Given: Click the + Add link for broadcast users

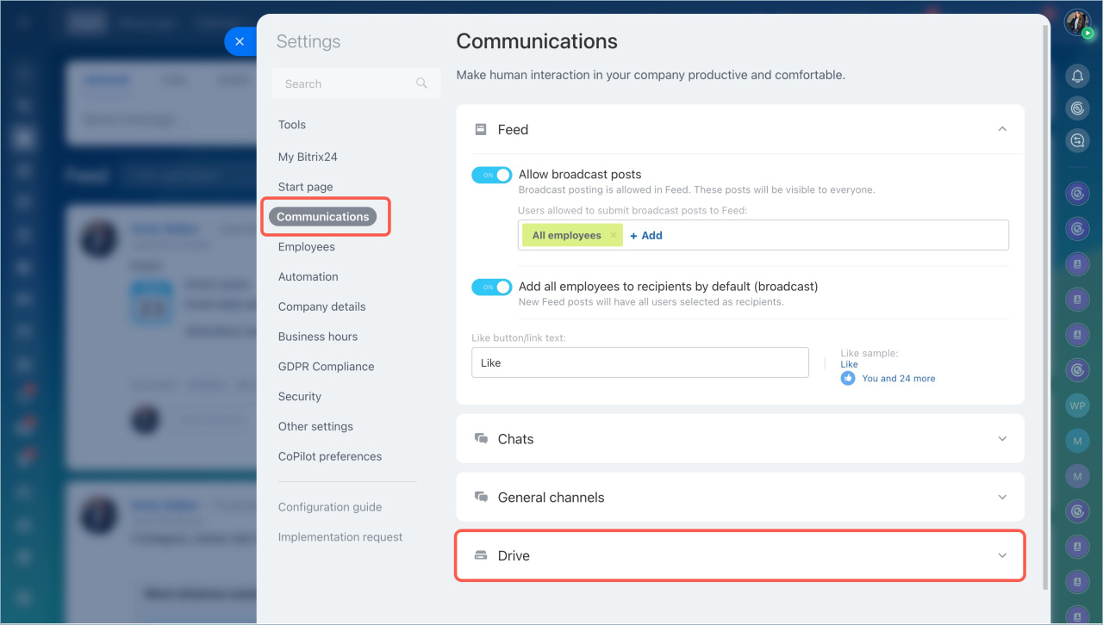Looking at the screenshot, I should [x=645, y=235].
